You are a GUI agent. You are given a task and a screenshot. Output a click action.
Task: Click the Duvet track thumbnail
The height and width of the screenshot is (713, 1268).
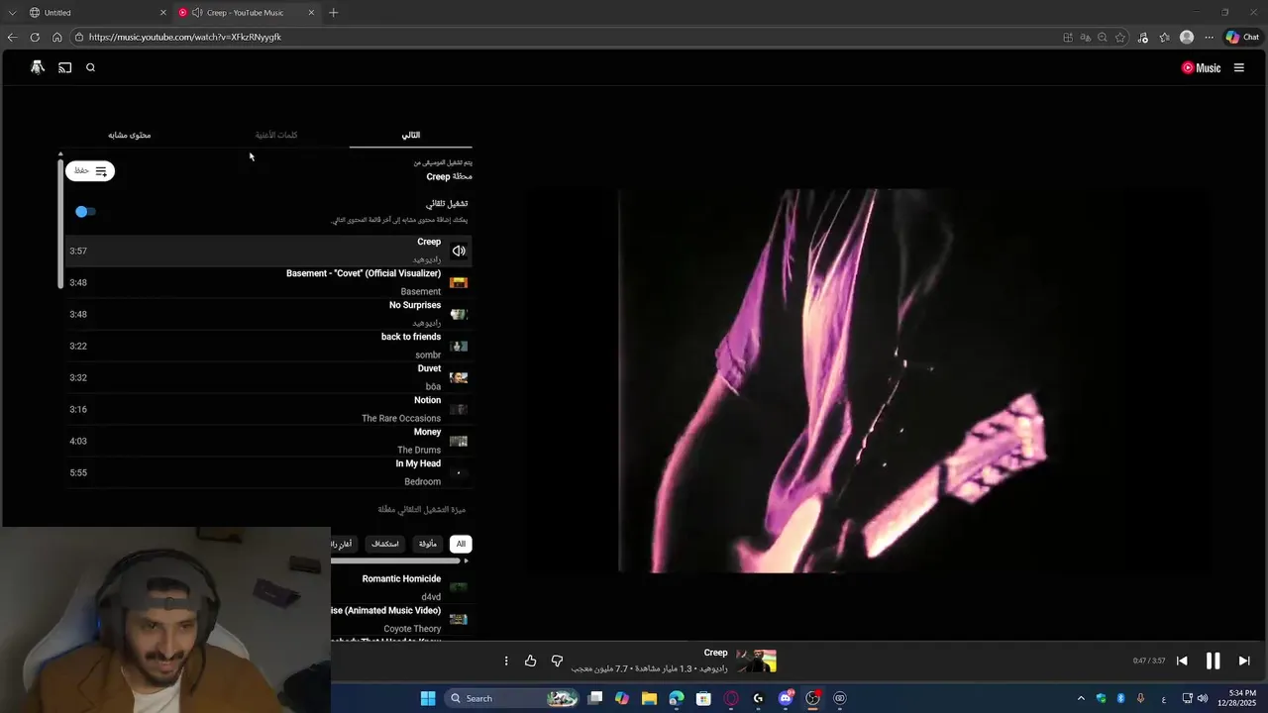click(459, 377)
